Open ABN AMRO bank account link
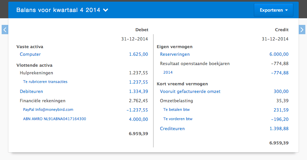 click(x=54, y=119)
